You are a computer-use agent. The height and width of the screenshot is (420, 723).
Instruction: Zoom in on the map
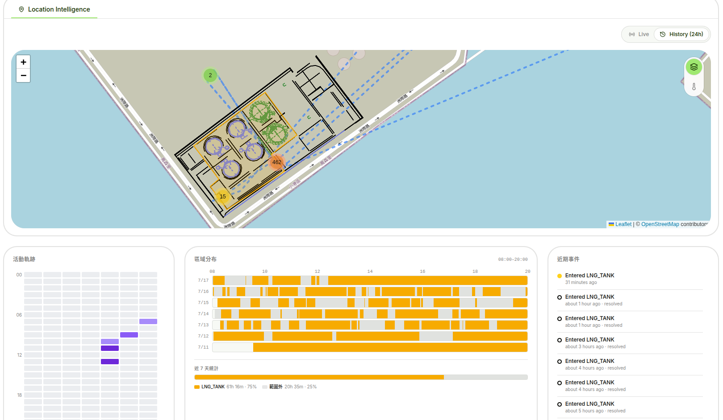click(23, 62)
